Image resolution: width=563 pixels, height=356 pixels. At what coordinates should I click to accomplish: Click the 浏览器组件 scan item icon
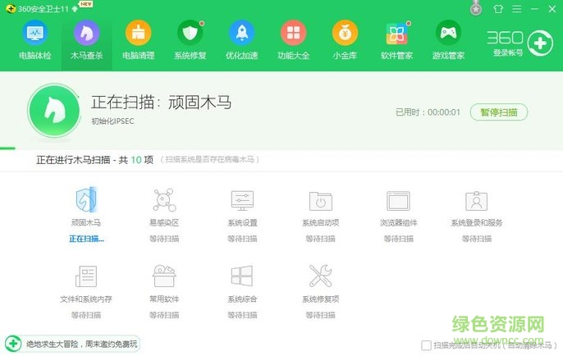click(398, 201)
